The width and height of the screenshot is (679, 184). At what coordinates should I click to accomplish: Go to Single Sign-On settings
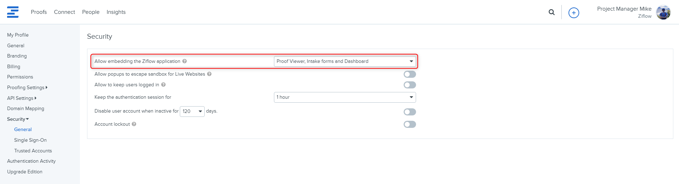(x=30, y=140)
